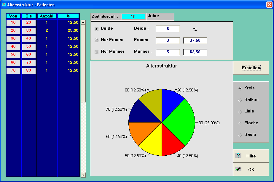Click the Zeitintervall value field
Viewport: 274px width, 182px height.
pos(133,17)
